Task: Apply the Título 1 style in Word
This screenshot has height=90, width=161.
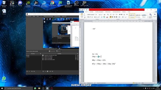Action: click(x=144, y=16)
